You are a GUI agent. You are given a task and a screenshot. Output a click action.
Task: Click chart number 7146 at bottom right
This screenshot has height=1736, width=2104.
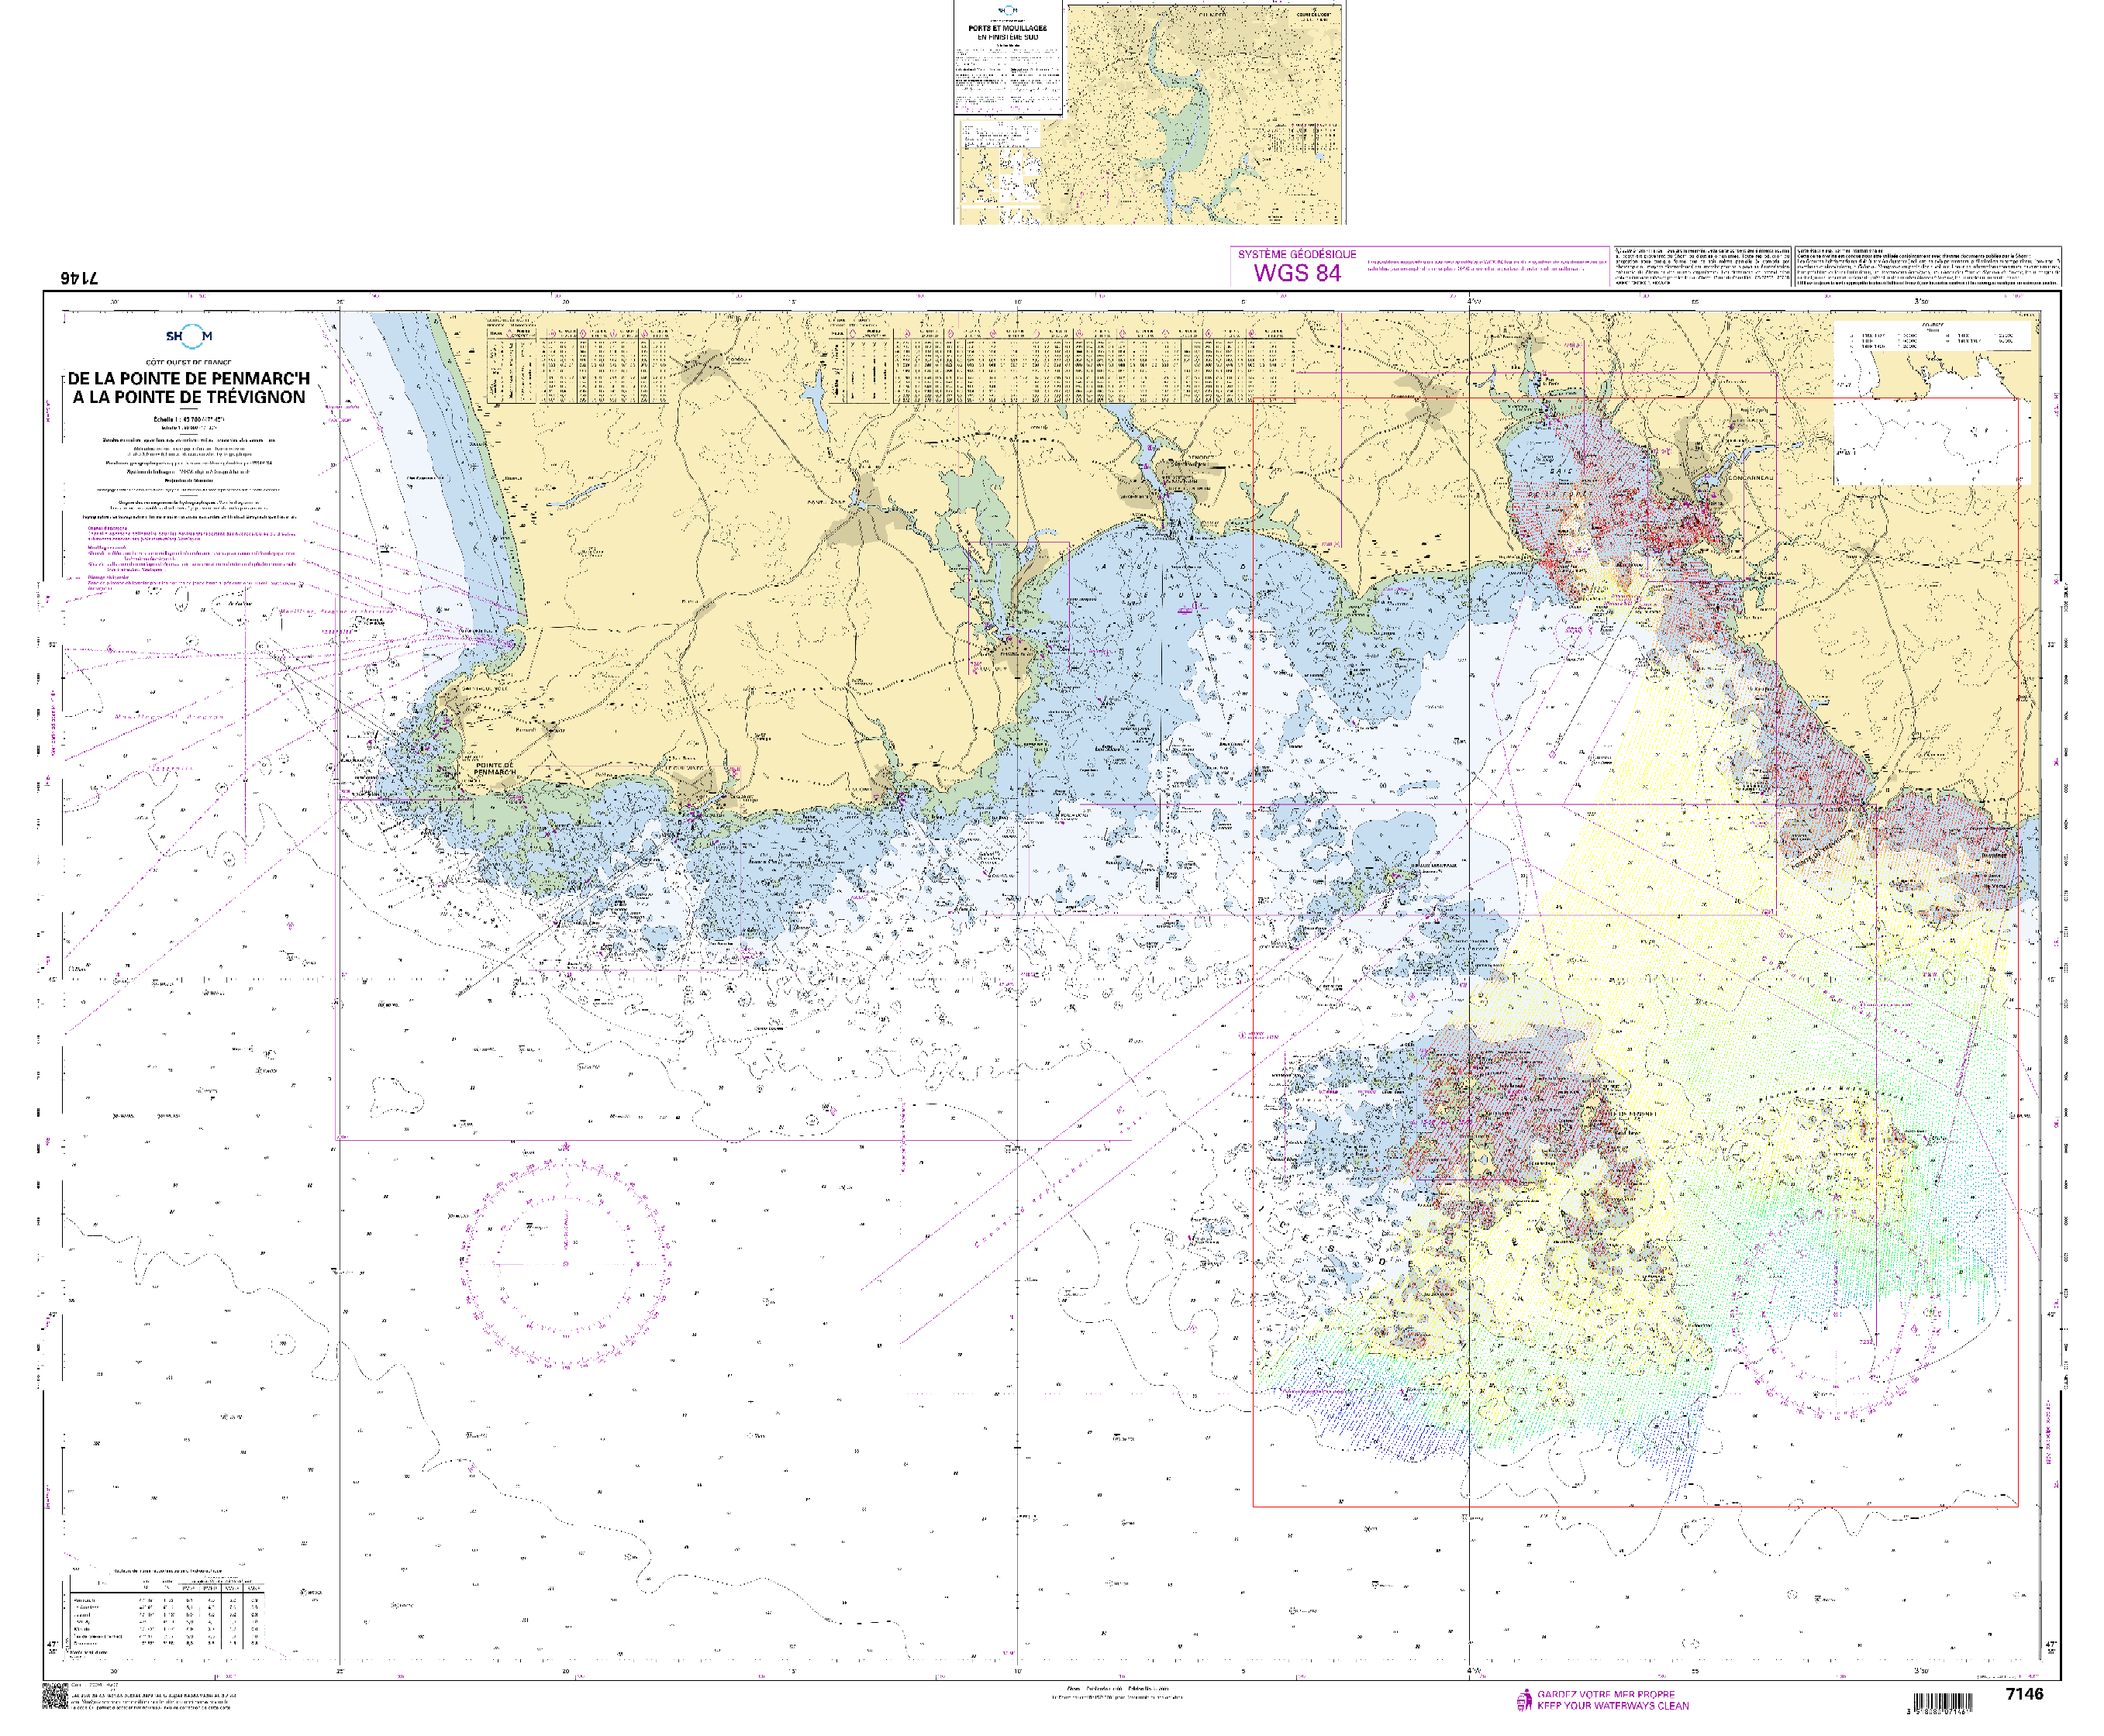(2024, 1693)
